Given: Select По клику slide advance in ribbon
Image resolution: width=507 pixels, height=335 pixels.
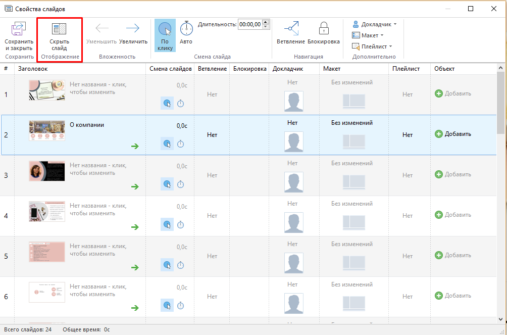Looking at the screenshot, I should 165,35.
